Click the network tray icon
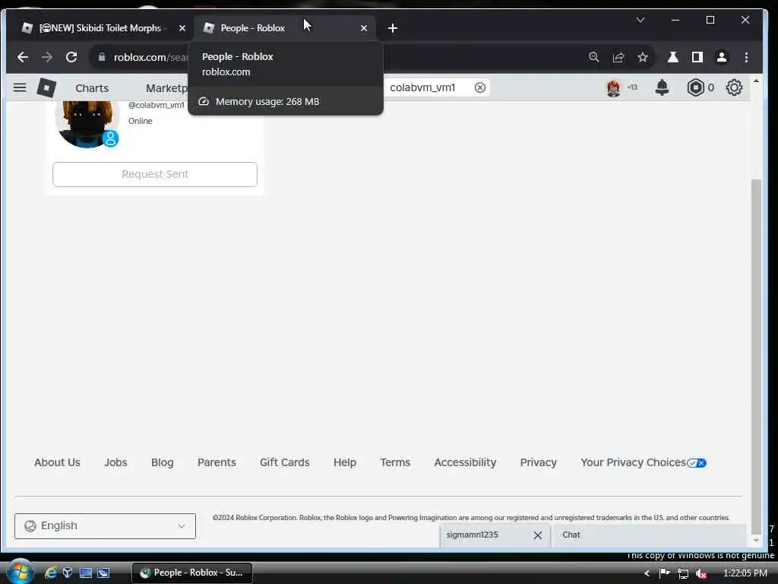Viewport: 778px width, 584px height. [x=683, y=573]
